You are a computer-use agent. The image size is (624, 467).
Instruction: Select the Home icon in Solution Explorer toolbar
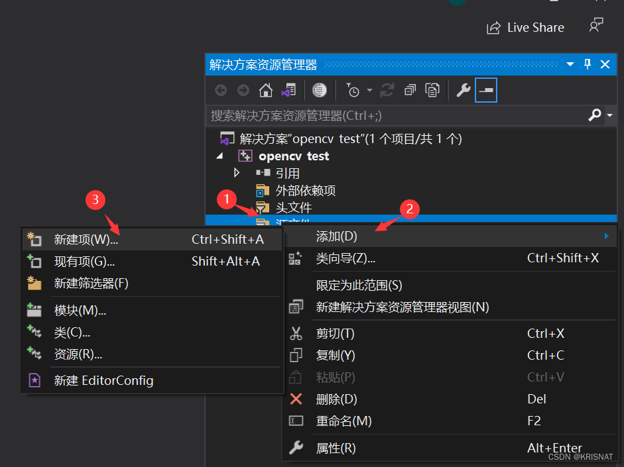(265, 90)
